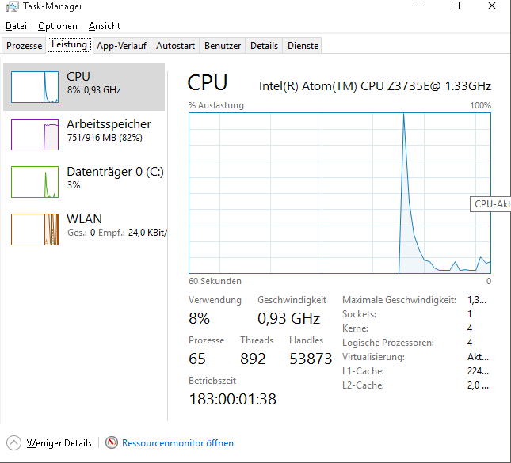511x463 pixels.
Task: Open the Ressourcenmonitor öffnen link
Action: 177,443
